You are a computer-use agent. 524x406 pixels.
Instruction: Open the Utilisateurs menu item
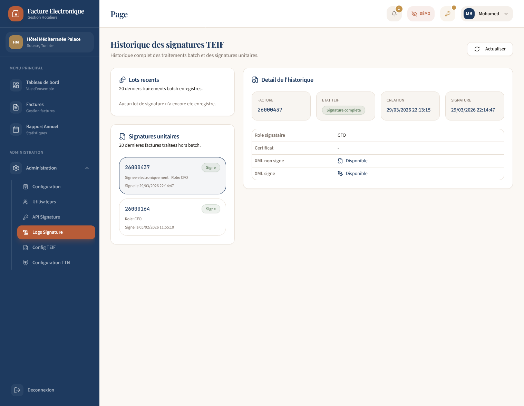(x=44, y=202)
